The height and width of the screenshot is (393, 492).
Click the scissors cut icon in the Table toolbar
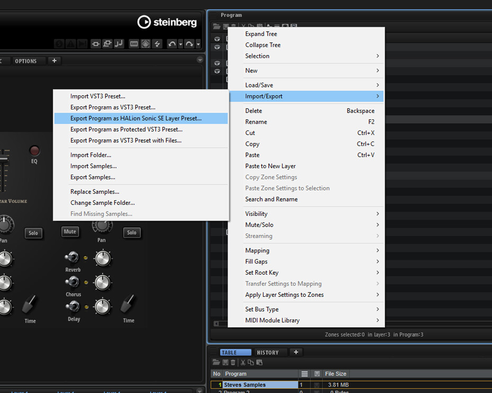pos(243,362)
